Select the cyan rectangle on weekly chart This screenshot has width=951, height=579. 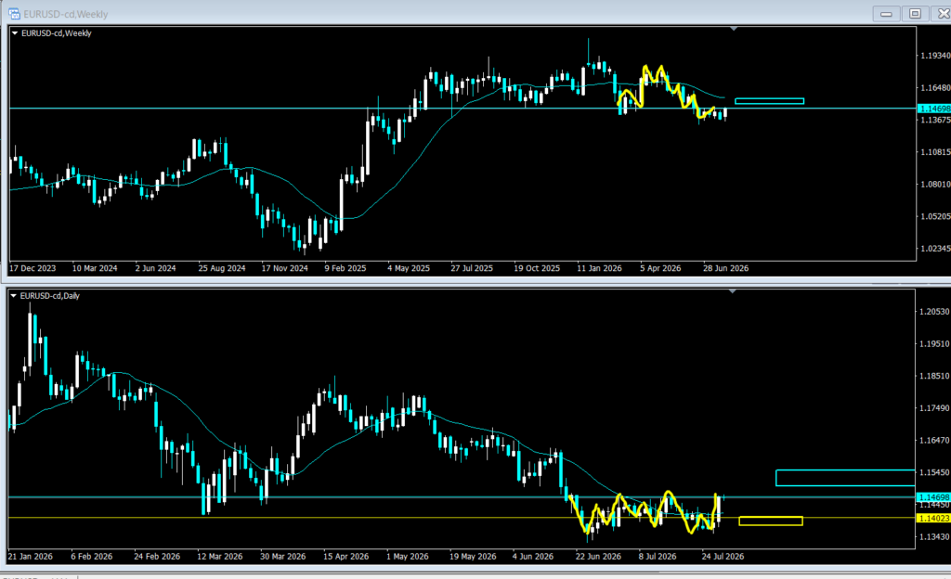coord(770,101)
